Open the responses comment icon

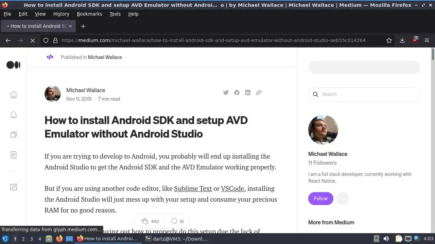tap(174, 221)
